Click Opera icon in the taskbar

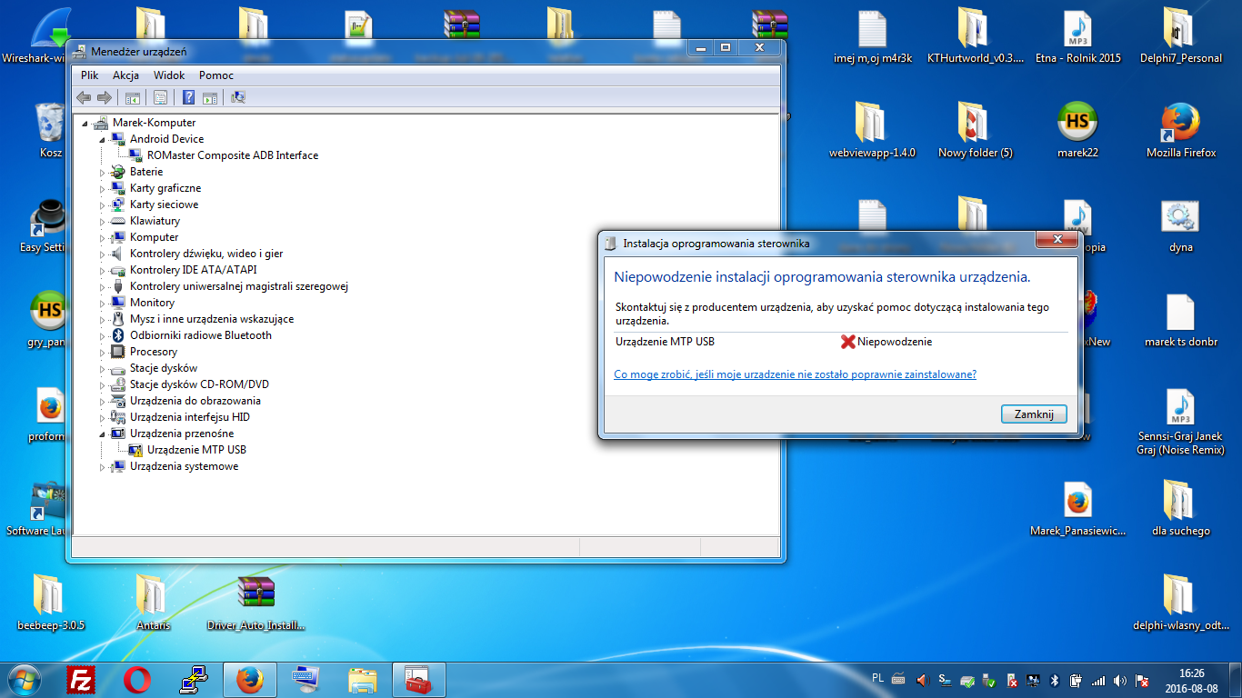pos(136,679)
